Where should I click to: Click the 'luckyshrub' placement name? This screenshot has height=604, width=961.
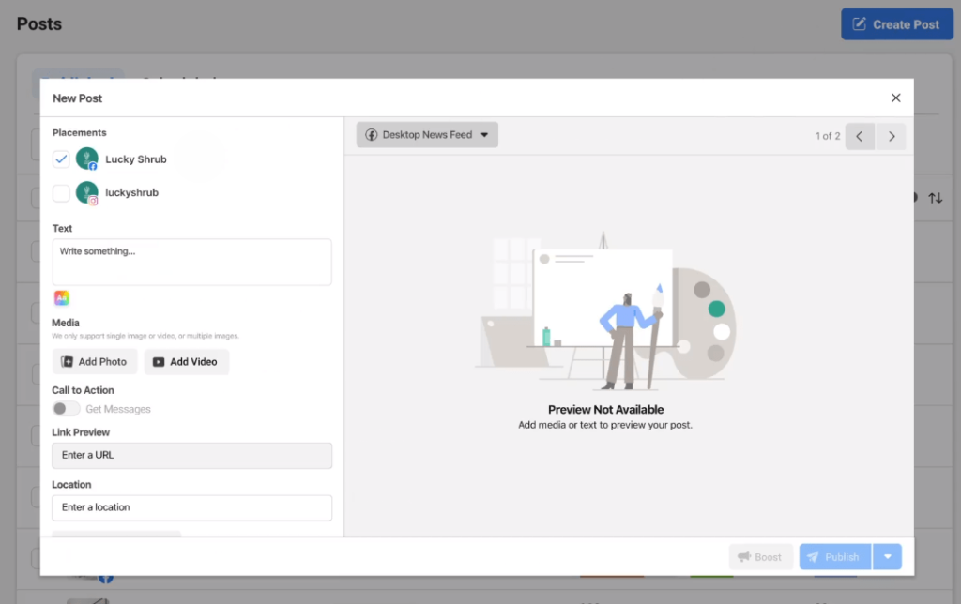coord(131,192)
